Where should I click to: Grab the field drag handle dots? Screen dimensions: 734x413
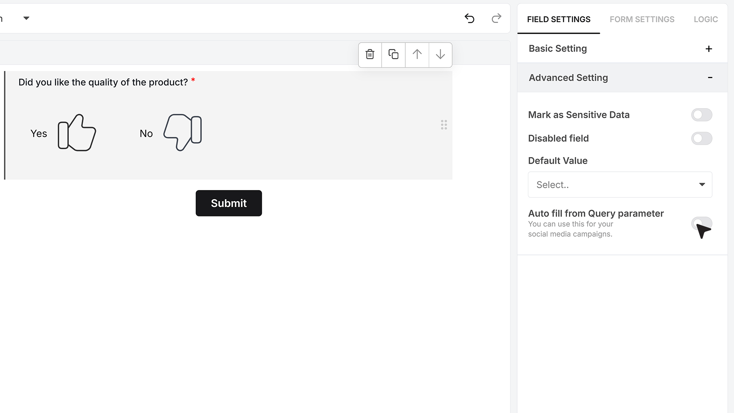coord(444,125)
